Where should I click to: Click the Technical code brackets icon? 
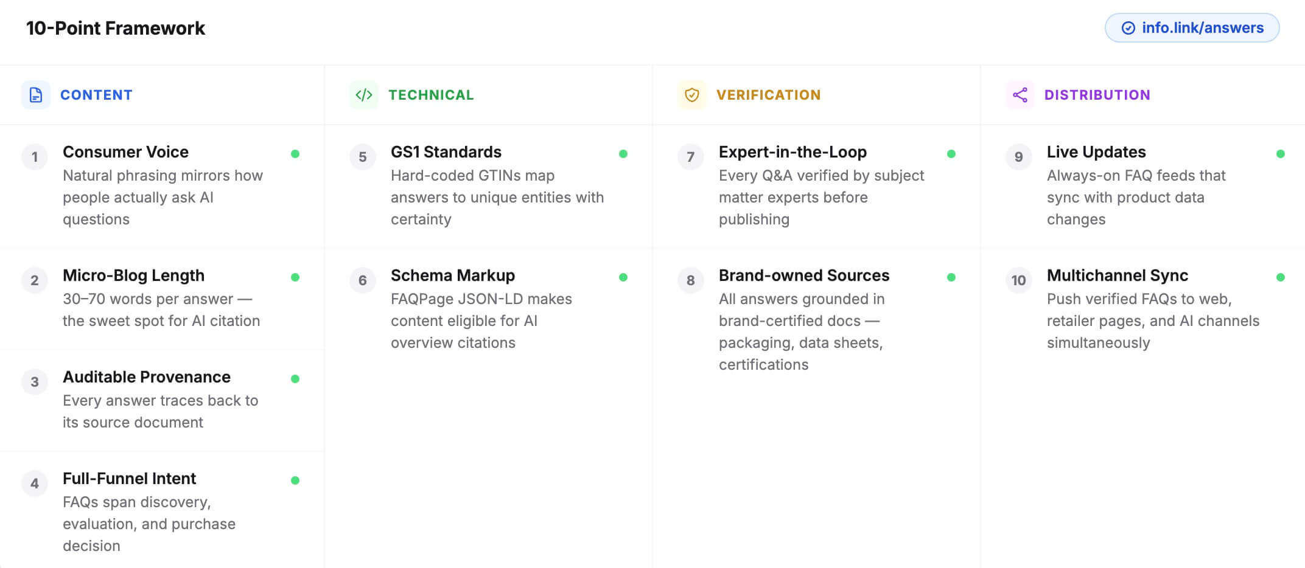click(x=364, y=95)
